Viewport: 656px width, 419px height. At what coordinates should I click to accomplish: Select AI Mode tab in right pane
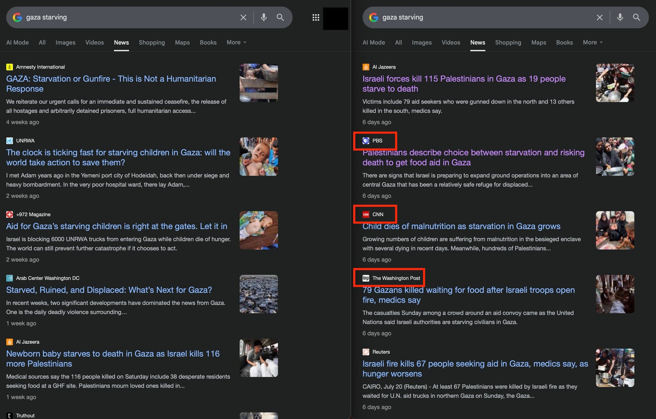point(374,42)
